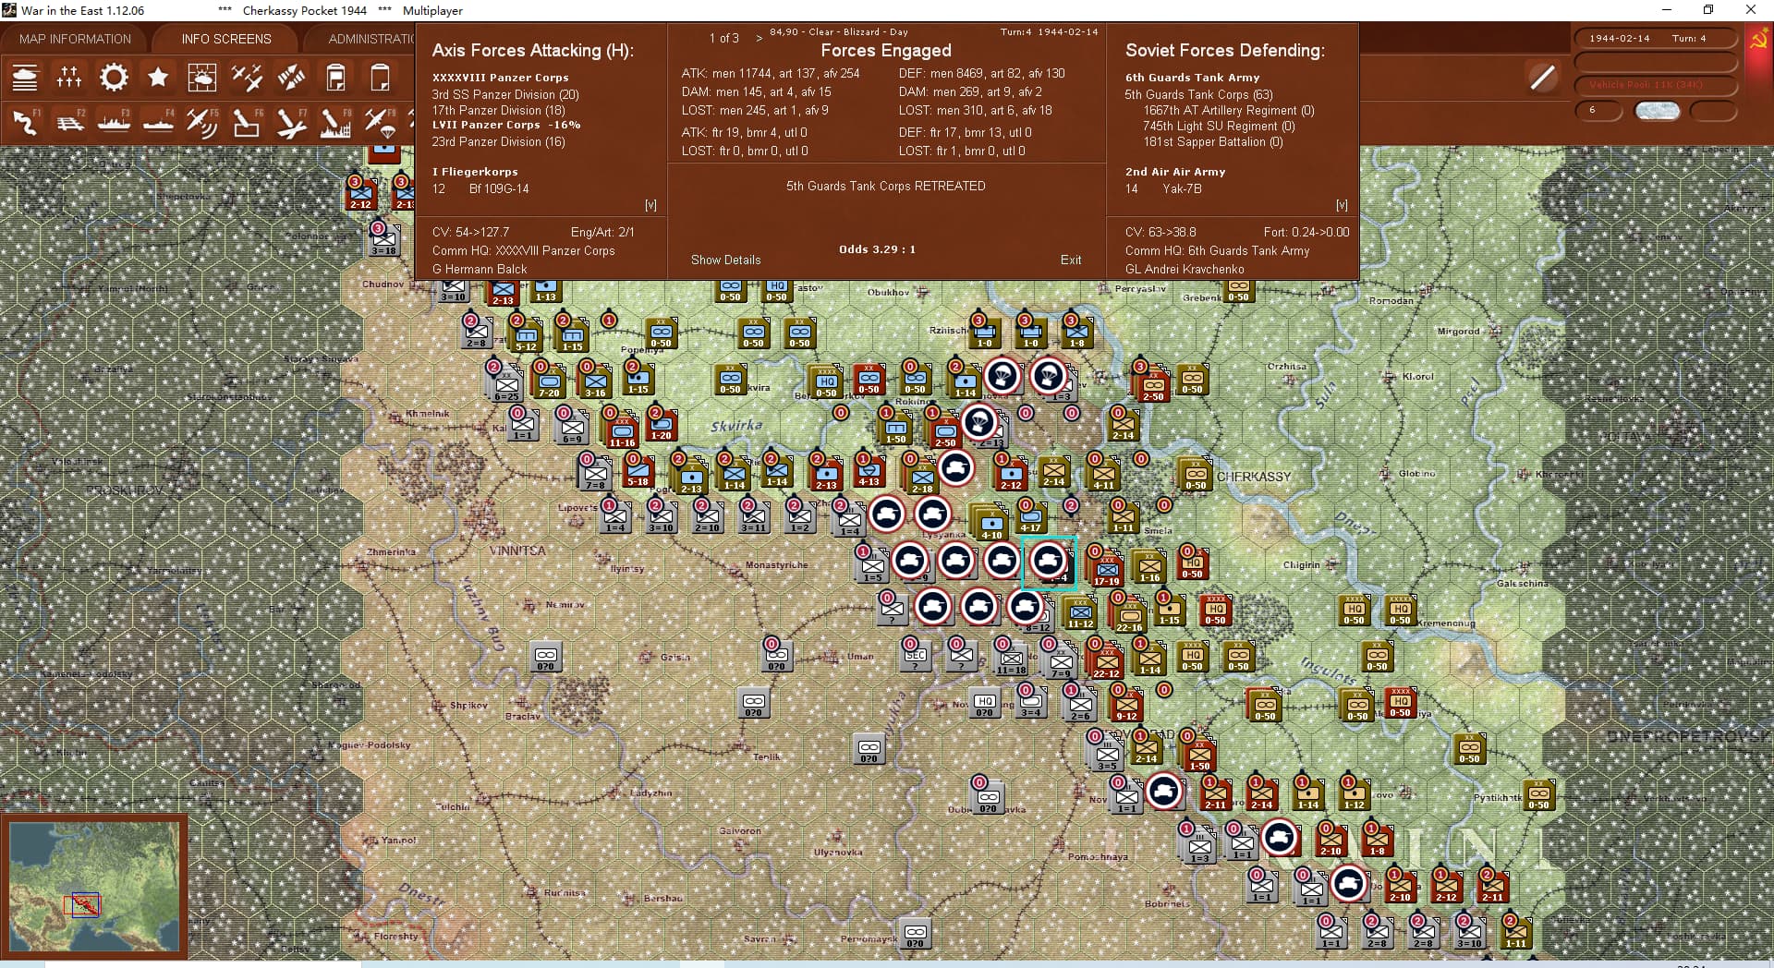1774x968 pixels.
Task: Go to next battle report arrow
Action: [x=759, y=39]
